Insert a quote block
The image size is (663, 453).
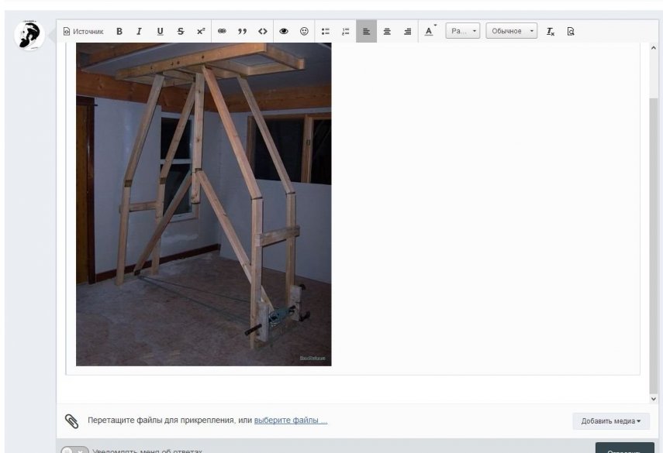tap(242, 32)
